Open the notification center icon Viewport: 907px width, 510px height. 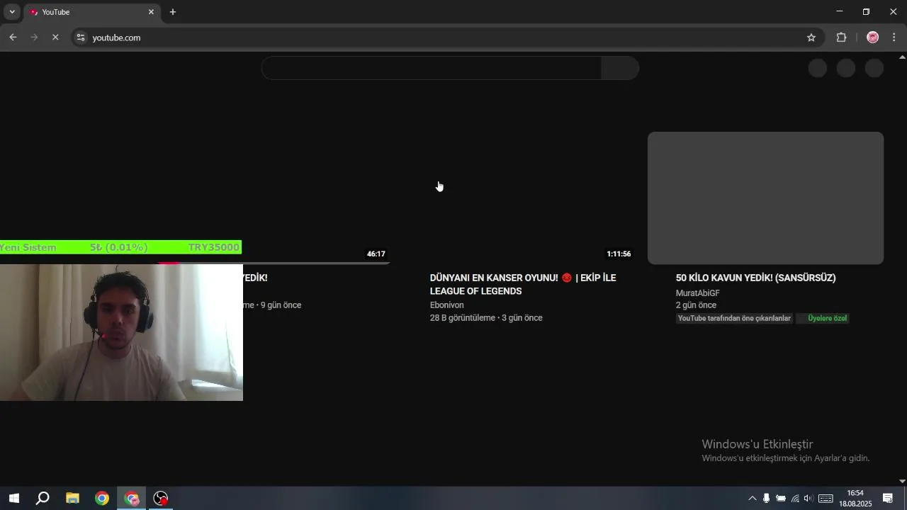[x=888, y=499]
